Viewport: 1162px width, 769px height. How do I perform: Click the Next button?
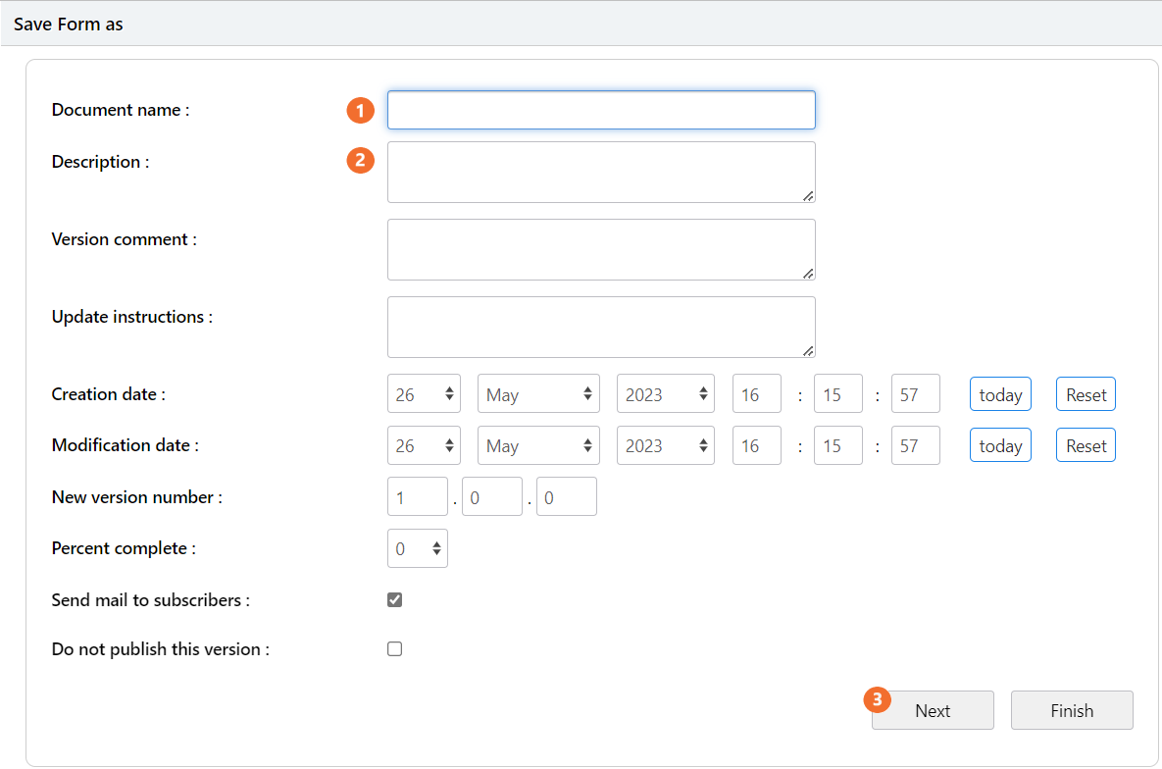click(x=933, y=709)
